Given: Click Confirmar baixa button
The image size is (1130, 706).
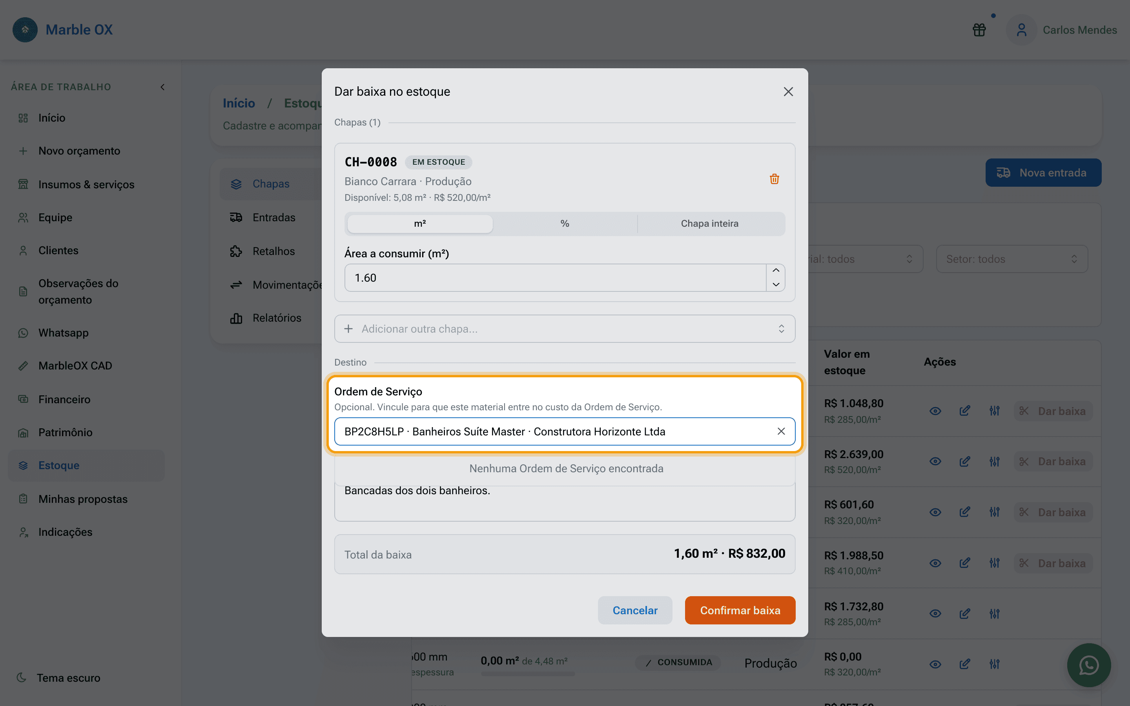Looking at the screenshot, I should [740, 610].
